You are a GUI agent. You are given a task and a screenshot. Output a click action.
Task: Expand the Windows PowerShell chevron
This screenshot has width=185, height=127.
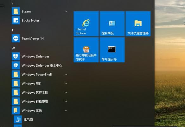(x=66, y=74)
